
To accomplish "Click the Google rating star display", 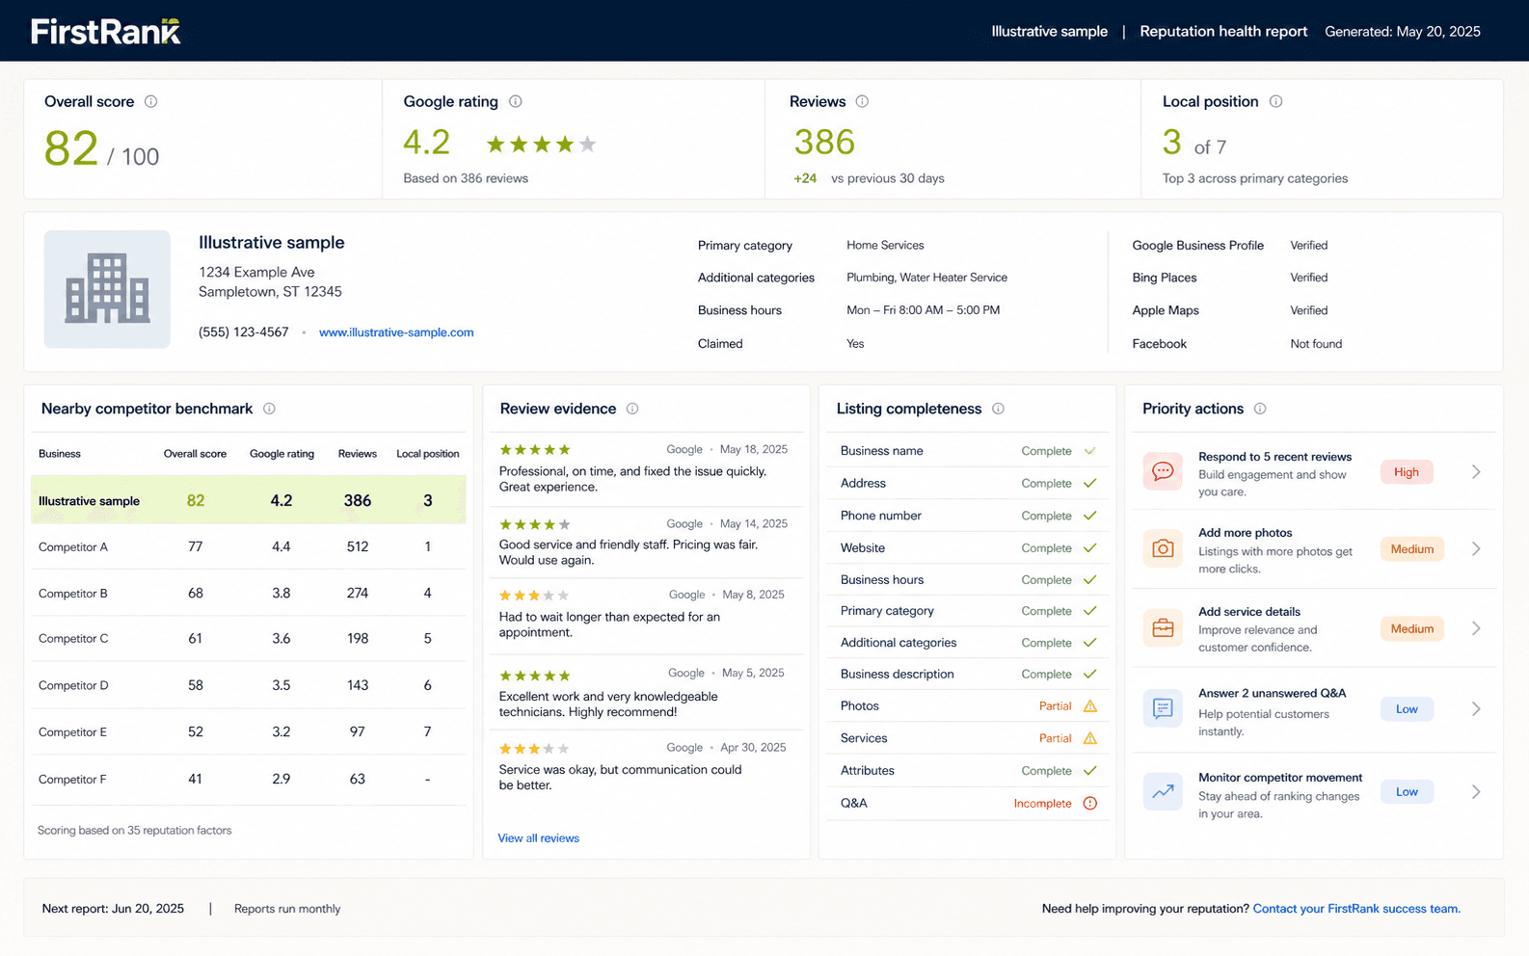I will 541,145.
